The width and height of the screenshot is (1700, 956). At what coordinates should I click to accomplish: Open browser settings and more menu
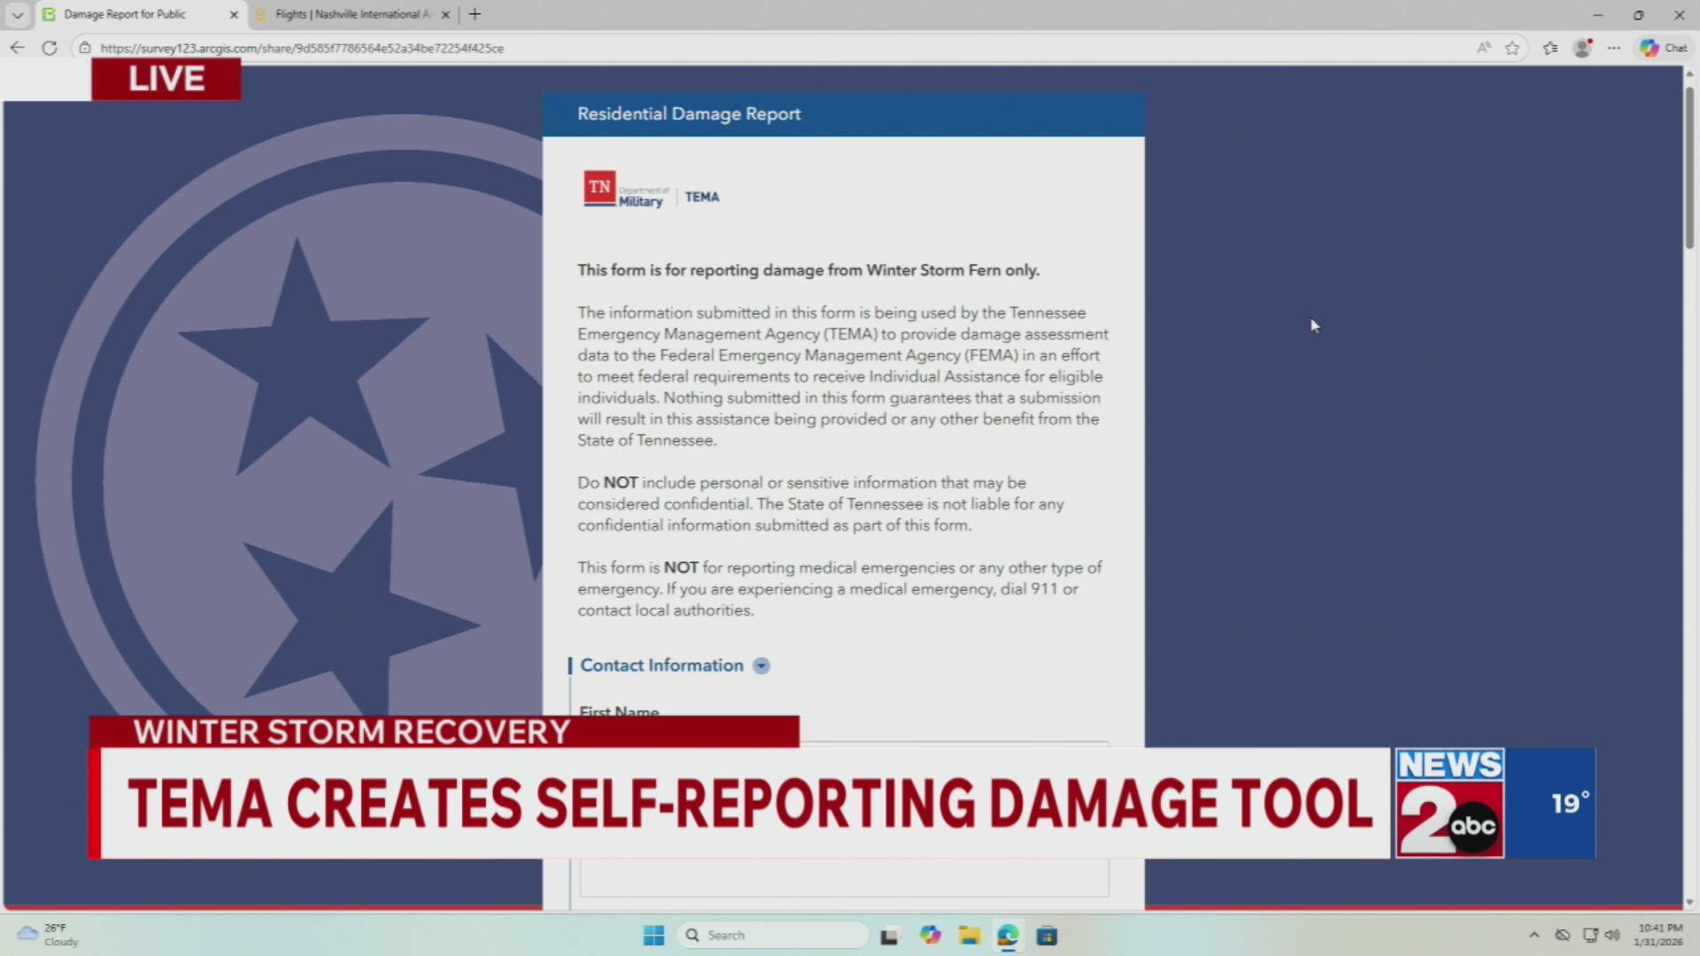(1614, 48)
